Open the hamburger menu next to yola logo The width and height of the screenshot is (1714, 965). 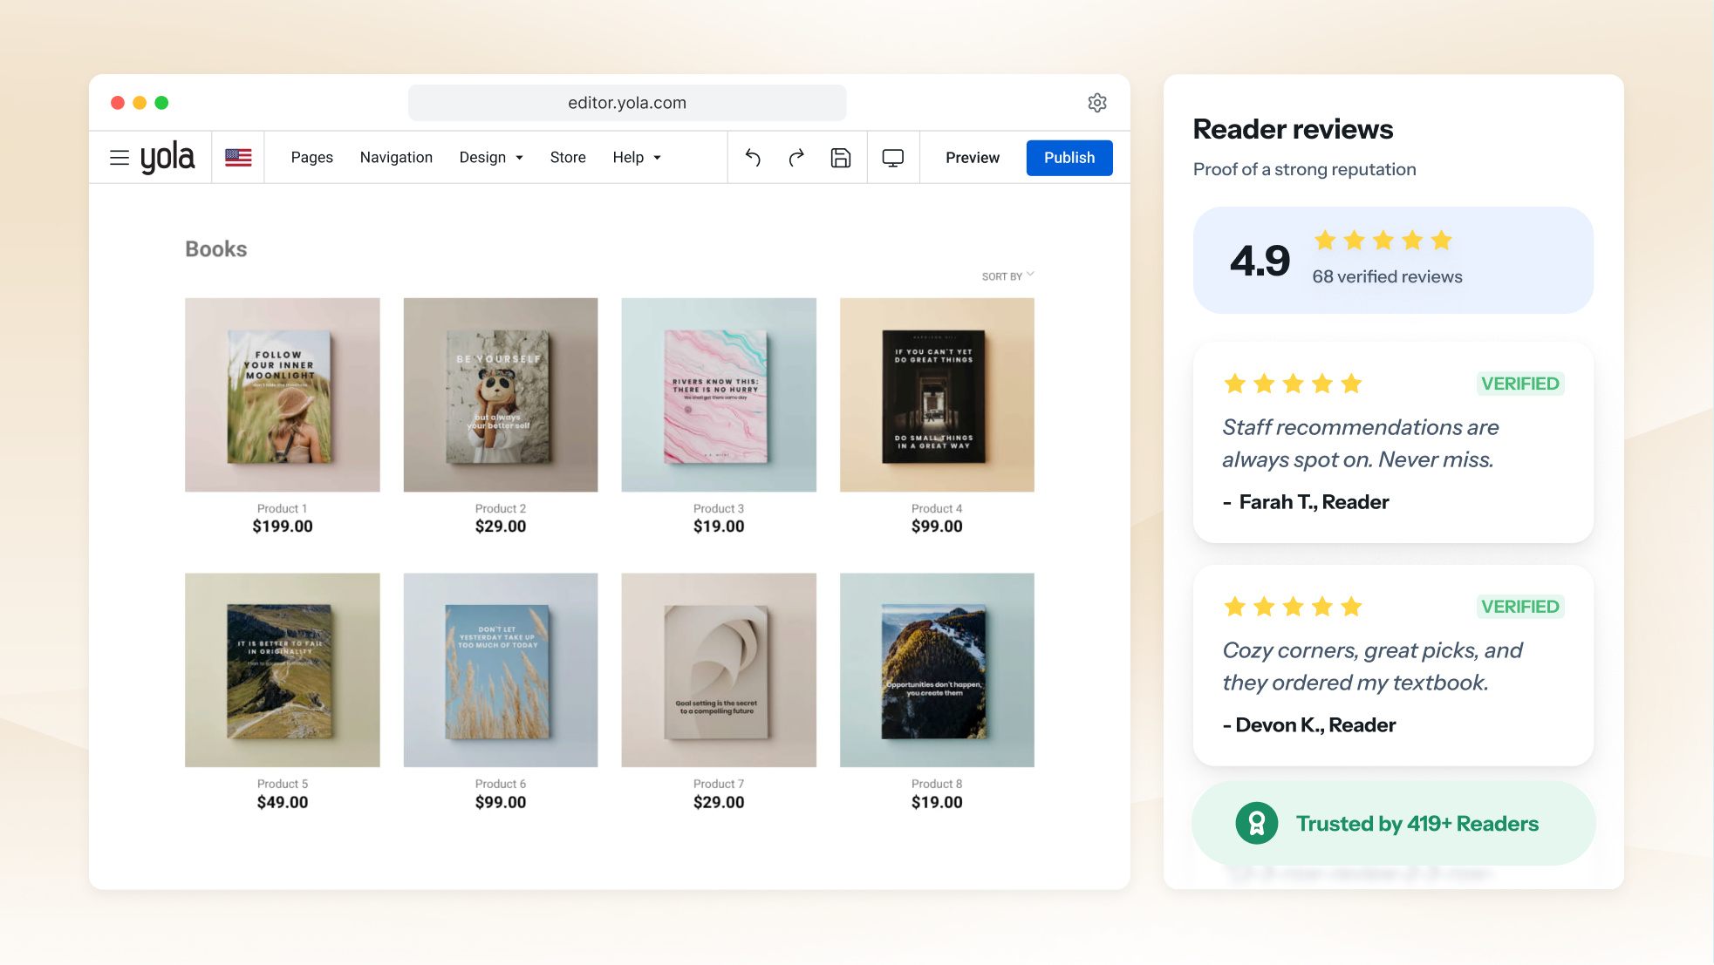point(120,158)
